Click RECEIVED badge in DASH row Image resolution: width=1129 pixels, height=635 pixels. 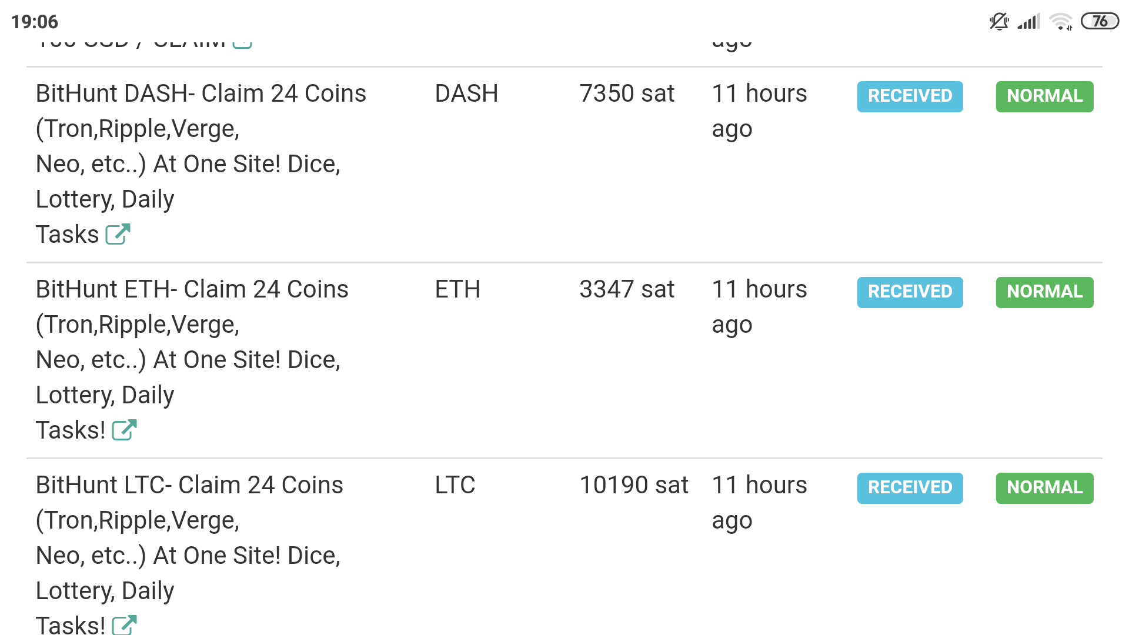click(910, 96)
